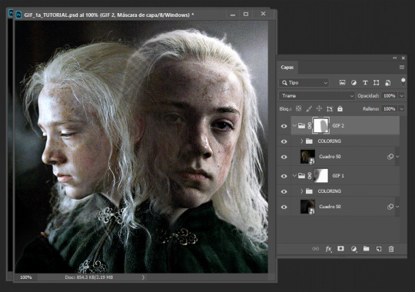The width and height of the screenshot is (415, 292).
Task: Filter layers by smart object icon
Action: click(x=388, y=82)
